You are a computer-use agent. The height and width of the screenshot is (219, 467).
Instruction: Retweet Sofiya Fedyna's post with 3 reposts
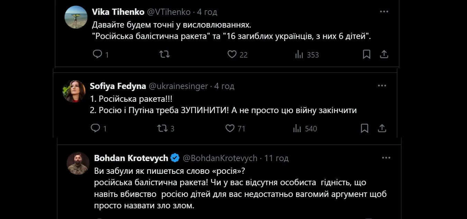coord(161,128)
